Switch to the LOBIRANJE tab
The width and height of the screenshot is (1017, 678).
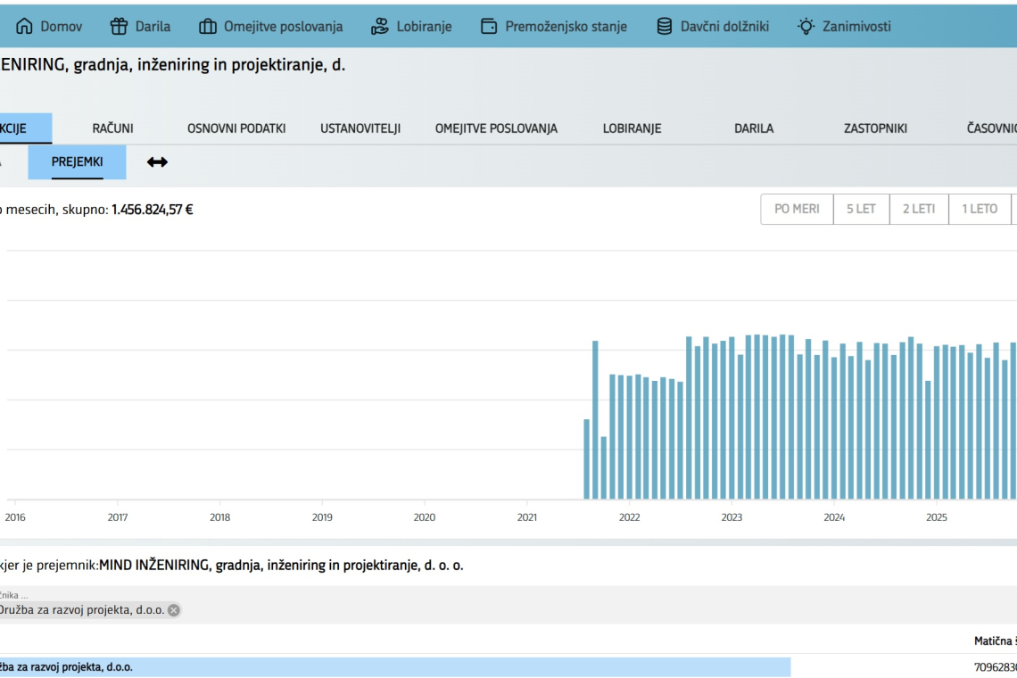[632, 128]
